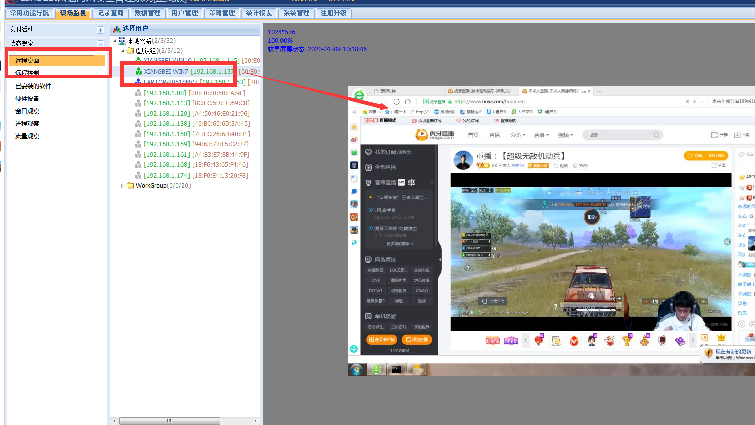
Task: Expand the WorkGroup tree folder
Action: point(122,186)
